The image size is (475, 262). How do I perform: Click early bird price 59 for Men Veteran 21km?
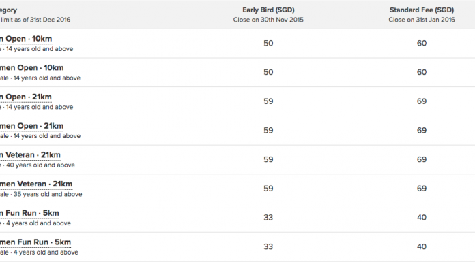[268, 159]
